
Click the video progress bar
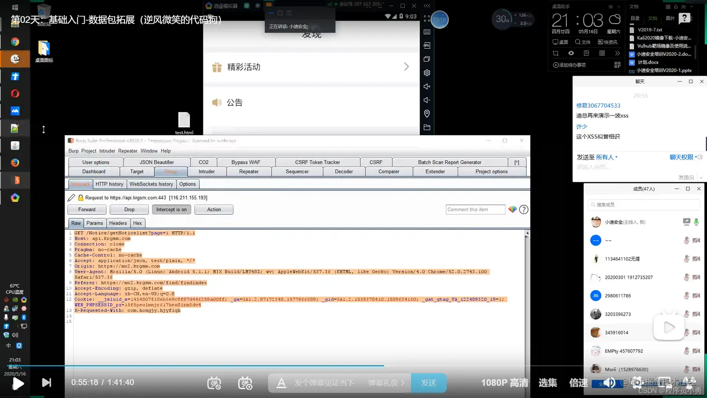click(x=353, y=366)
